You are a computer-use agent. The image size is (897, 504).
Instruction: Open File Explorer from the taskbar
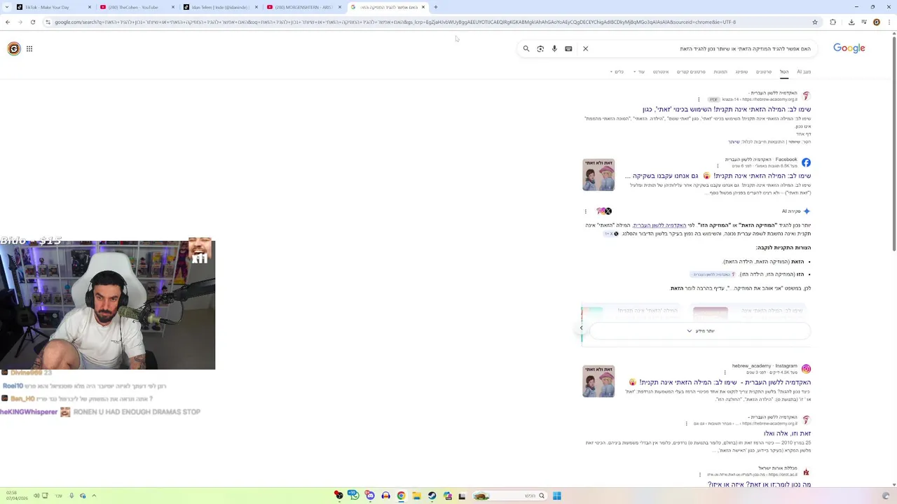pos(416,496)
